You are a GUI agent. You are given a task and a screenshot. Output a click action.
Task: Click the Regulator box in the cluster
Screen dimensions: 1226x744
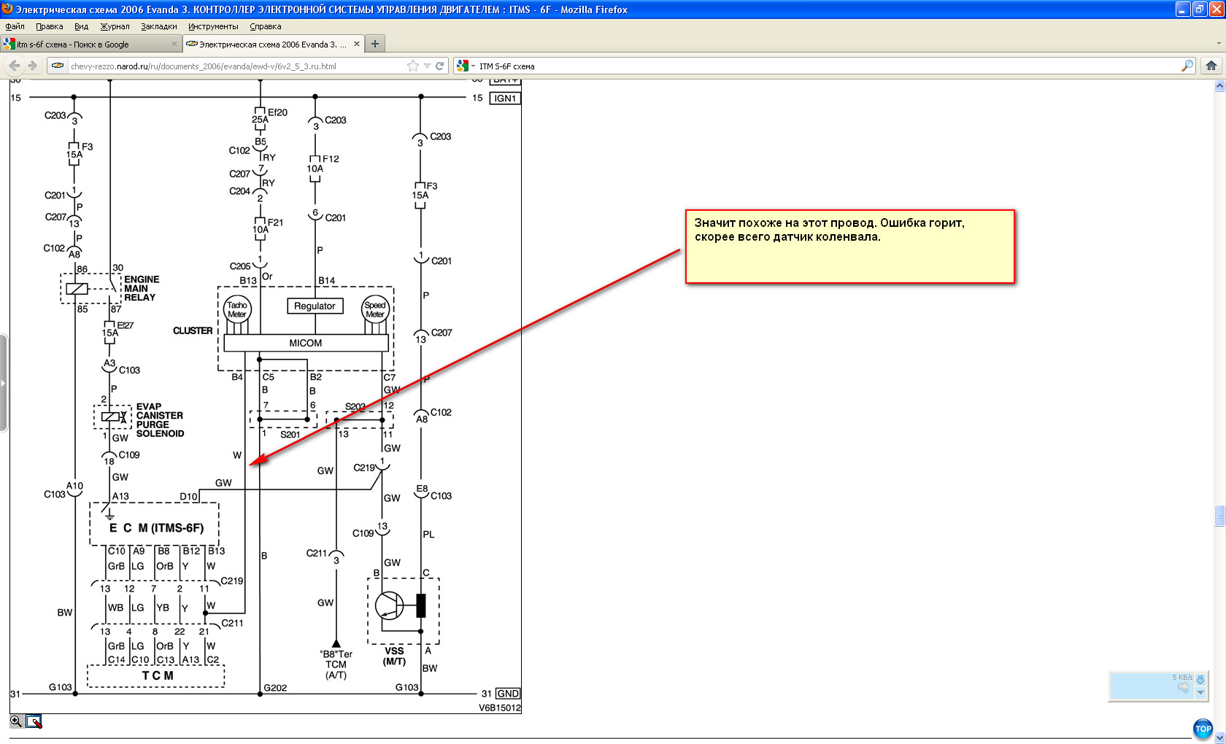[315, 306]
